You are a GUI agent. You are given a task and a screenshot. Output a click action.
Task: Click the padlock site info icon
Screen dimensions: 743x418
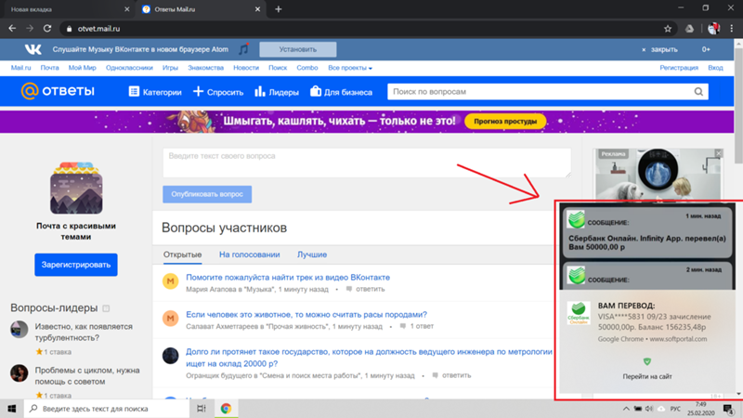[69, 29]
